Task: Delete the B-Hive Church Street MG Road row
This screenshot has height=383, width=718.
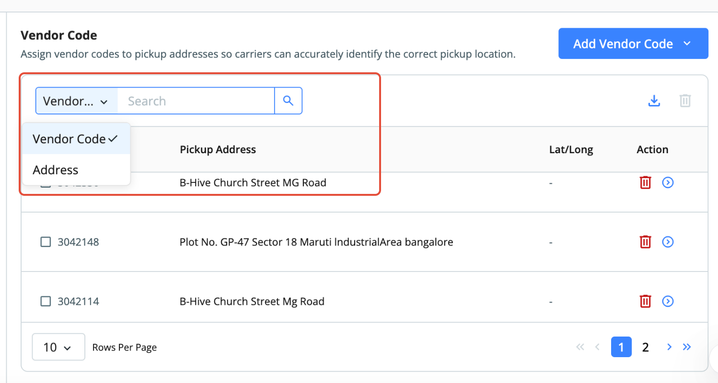Action: pyautogui.click(x=646, y=182)
